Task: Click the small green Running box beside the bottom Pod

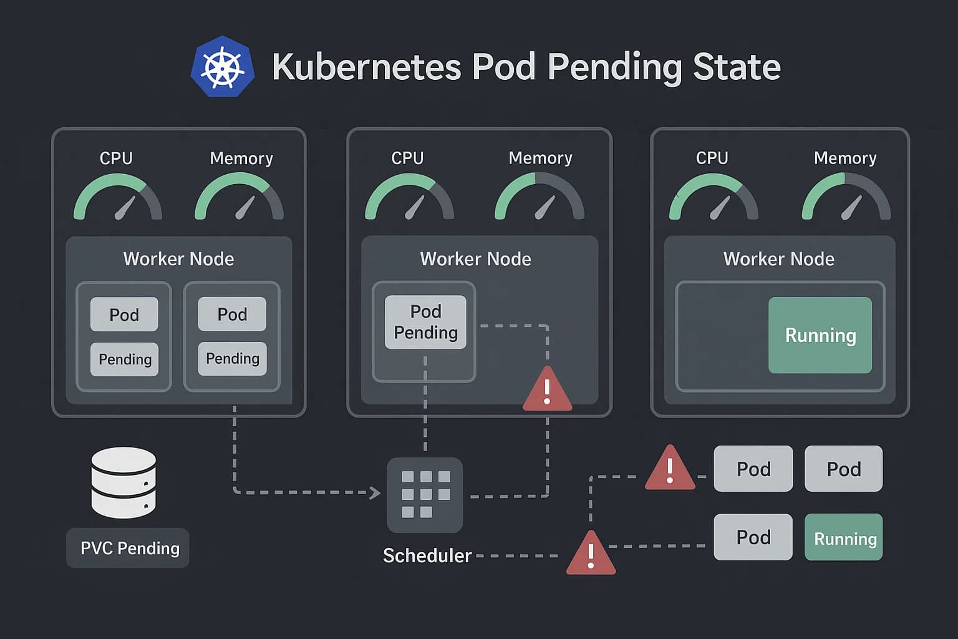Action: click(x=844, y=537)
